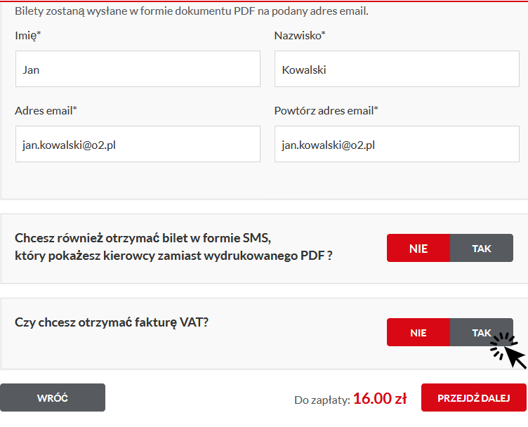Select TAK for the VAT invoice question
528x427 pixels.
click(x=482, y=332)
